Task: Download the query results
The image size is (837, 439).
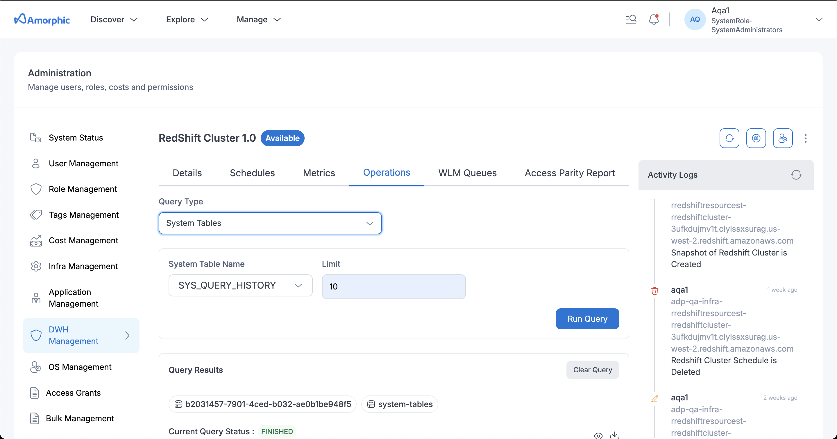Action: [x=614, y=435]
